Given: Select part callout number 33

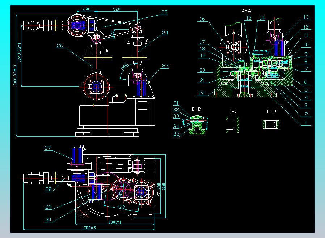Looking at the screenshot, I should [x=176, y=116].
